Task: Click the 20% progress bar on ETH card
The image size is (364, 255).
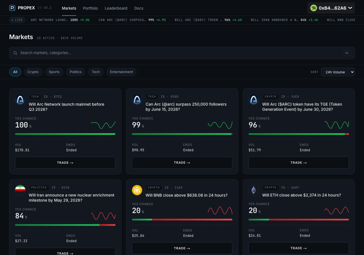Action: click(x=299, y=220)
